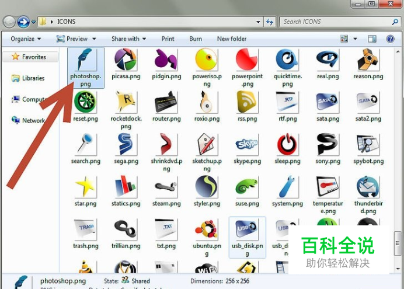Open the Share with menu
Image resolution: width=404 pixels, height=289 pixels.
coord(128,39)
